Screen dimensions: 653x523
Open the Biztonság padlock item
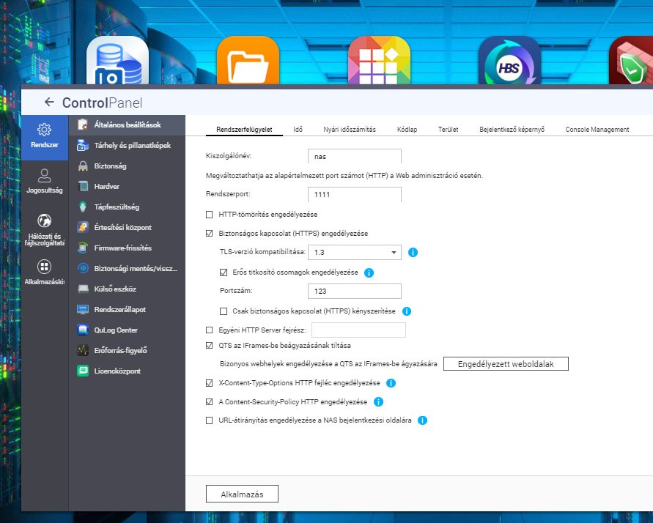[127, 166]
